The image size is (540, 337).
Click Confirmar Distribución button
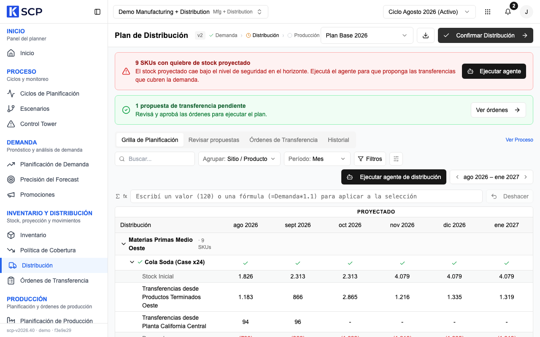point(486,35)
